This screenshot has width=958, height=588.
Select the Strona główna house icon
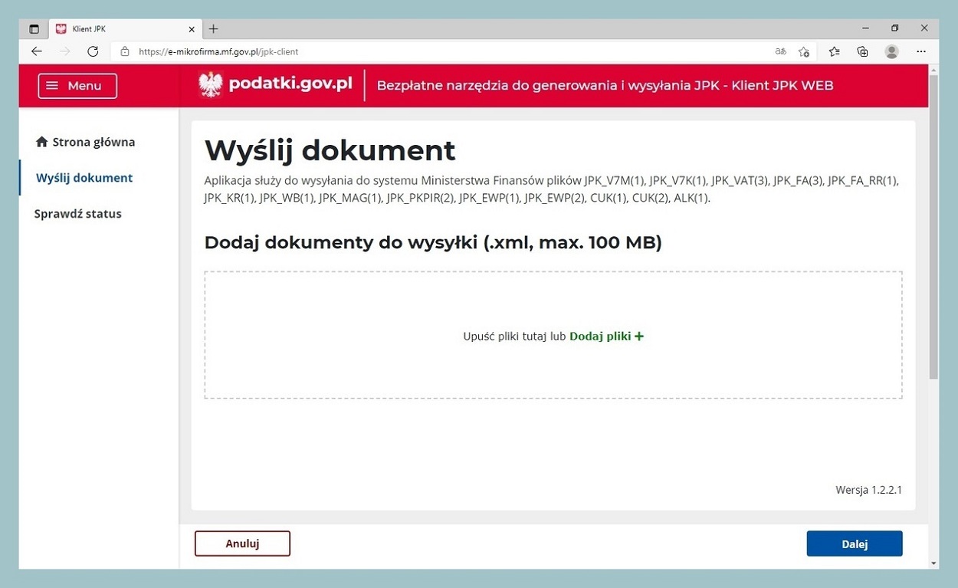(x=42, y=142)
